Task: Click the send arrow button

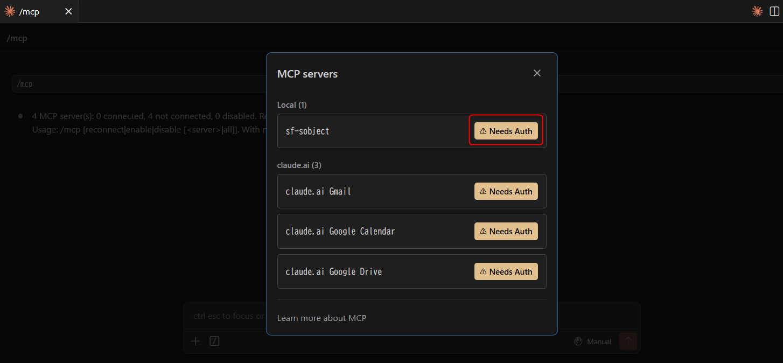Action: (628, 341)
